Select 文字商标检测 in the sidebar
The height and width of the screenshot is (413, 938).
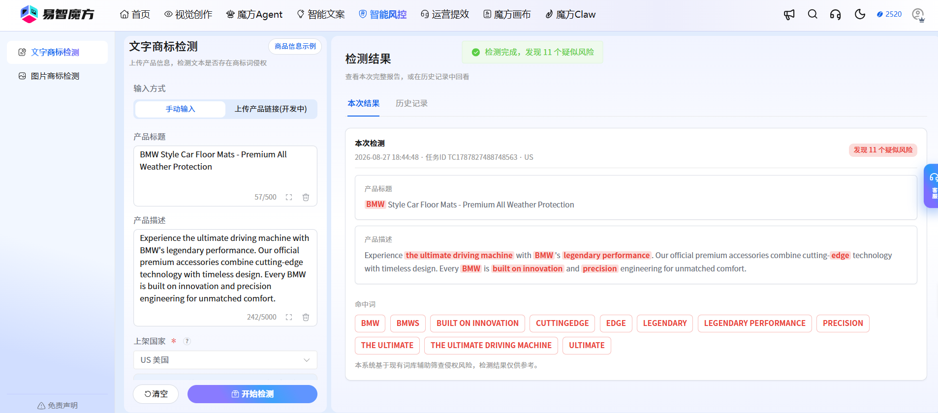57,52
